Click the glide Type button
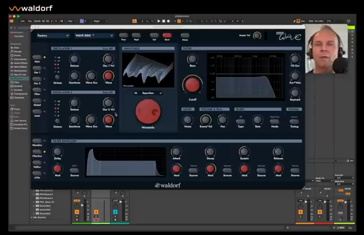The image size is (364, 235). click(240, 121)
